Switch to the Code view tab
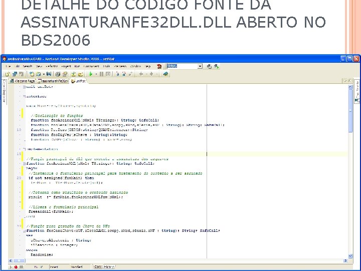 pos(98,266)
